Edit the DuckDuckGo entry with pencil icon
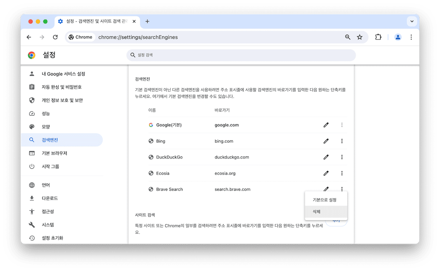Screen dimensions: 440x271 (x=326, y=157)
